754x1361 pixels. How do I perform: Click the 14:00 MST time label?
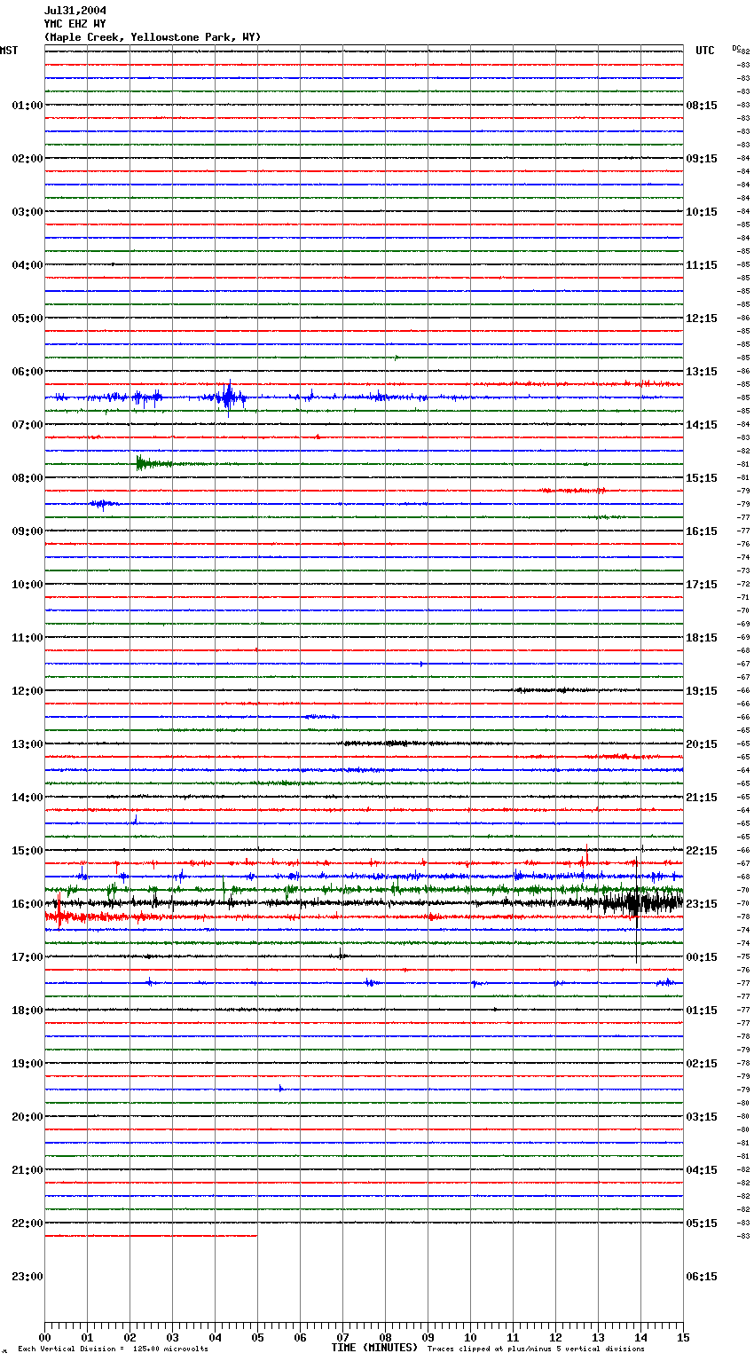(27, 798)
